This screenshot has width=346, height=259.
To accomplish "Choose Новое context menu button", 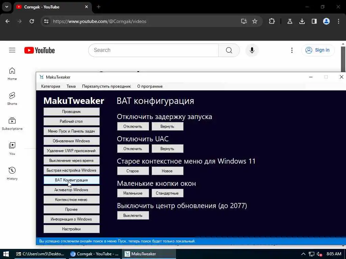I will tap(168, 171).
